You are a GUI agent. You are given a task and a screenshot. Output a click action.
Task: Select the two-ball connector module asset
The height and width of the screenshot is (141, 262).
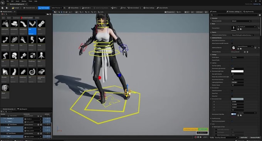pos(5,43)
